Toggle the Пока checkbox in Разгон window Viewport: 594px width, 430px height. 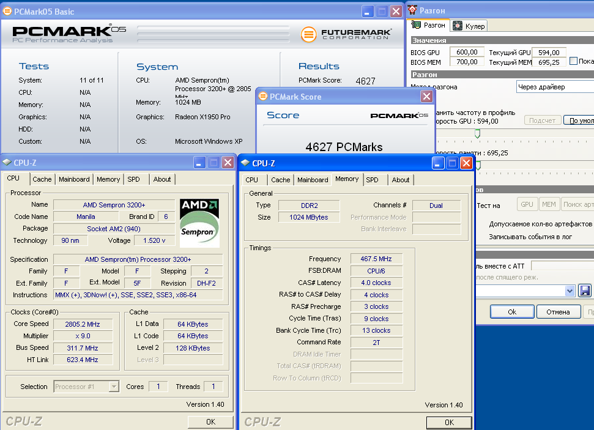(573, 61)
